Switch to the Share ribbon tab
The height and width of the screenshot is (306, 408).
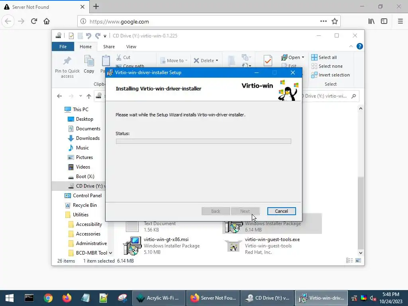[x=109, y=47]
